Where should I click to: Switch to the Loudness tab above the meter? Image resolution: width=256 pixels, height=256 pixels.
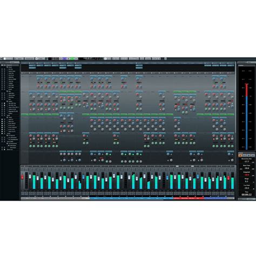251,63
